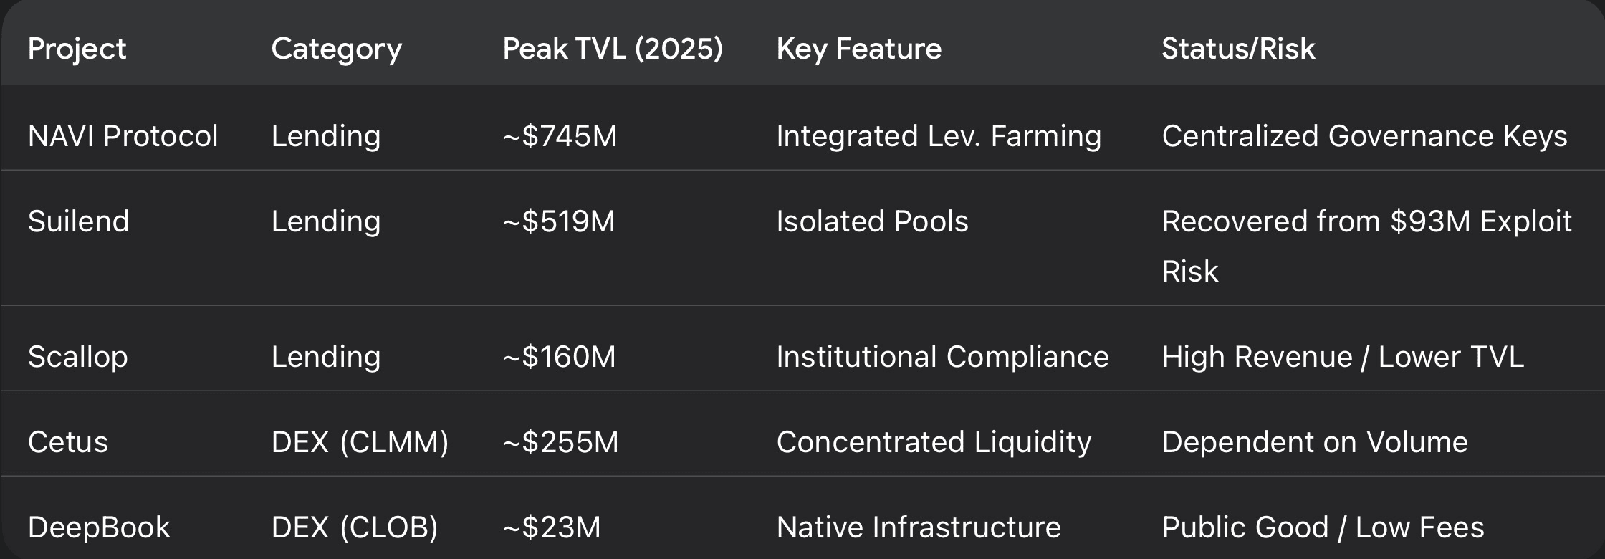
Task: Click the Integrated Lev. Farming feature cell
Action: click(x=938, y=136)
